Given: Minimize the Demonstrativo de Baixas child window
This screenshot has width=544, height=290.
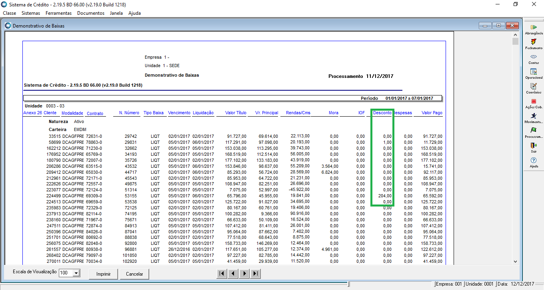Looking at the screenshot, I should (485, 26).
